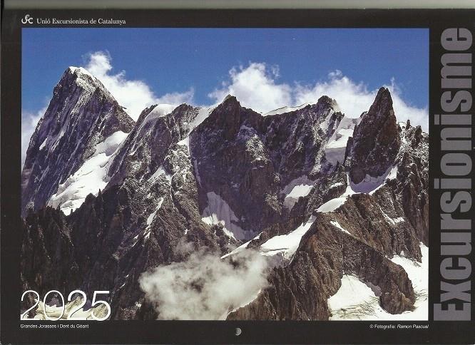475x345 pixels.
Task: Click the mountain photo thumbnail
Action: pos(225,175)
